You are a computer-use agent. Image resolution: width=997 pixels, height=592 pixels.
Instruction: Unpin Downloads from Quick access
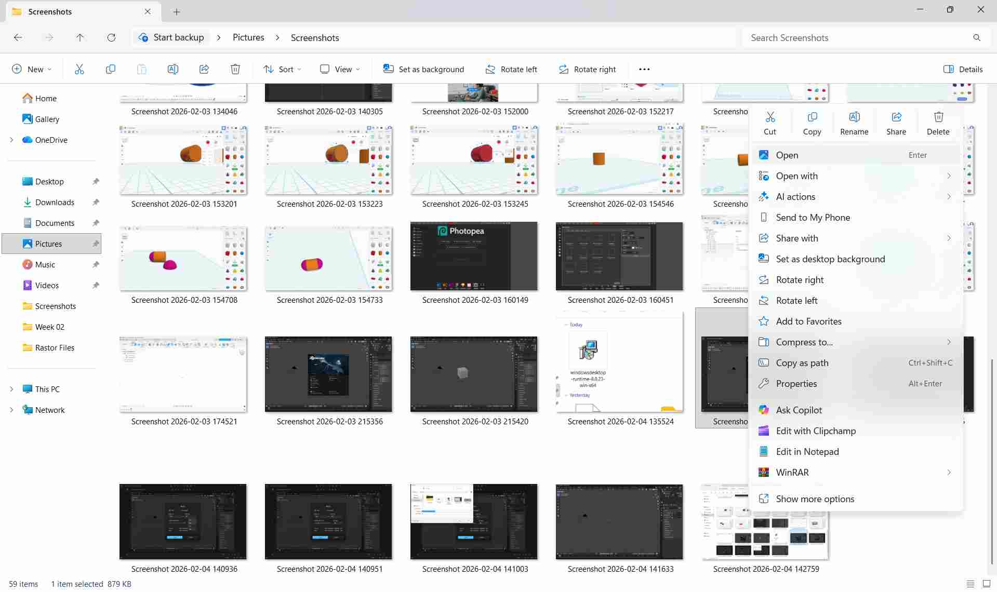[x=96, y=202]
